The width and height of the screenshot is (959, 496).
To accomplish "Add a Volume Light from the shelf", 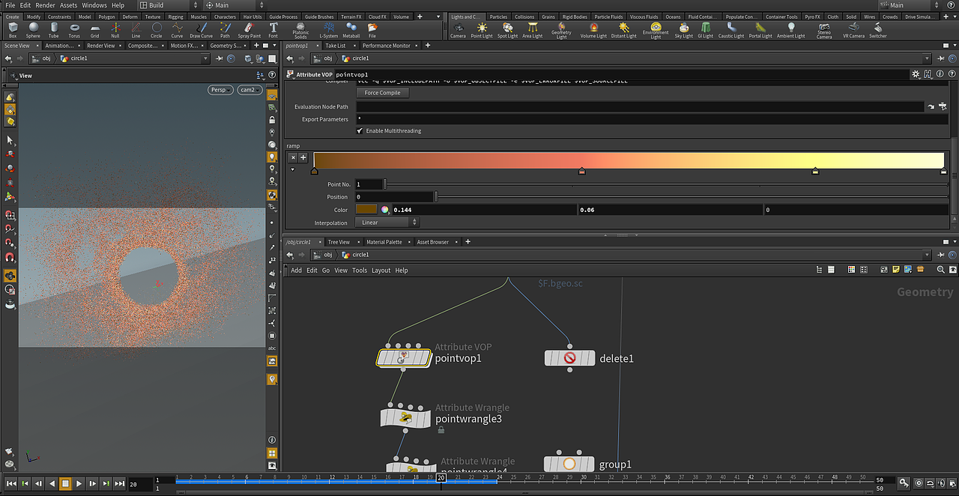I will click(x=593, y=30).
